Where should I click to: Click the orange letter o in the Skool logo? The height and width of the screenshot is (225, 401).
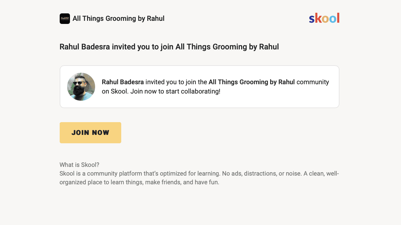(x=325, y=19)
